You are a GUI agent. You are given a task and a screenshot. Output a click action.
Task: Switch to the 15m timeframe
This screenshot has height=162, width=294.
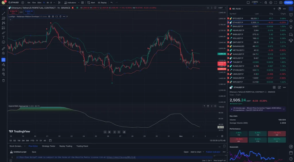tap(34, 3)
